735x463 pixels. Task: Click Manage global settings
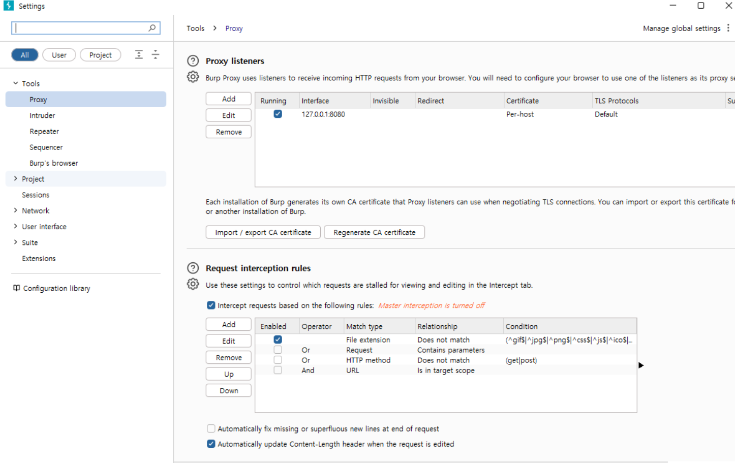point(681,28)
